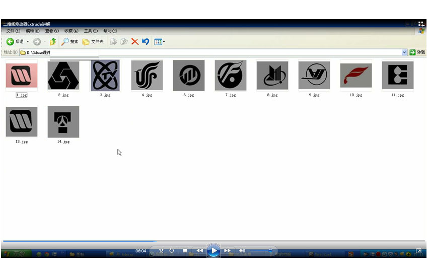The image size is (428, 277).
Task: Select the 6.jpg circular logo thumbnail
Action: pos(189,76)
